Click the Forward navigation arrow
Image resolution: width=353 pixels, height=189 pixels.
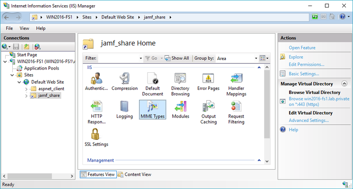(x=18, y=17)
